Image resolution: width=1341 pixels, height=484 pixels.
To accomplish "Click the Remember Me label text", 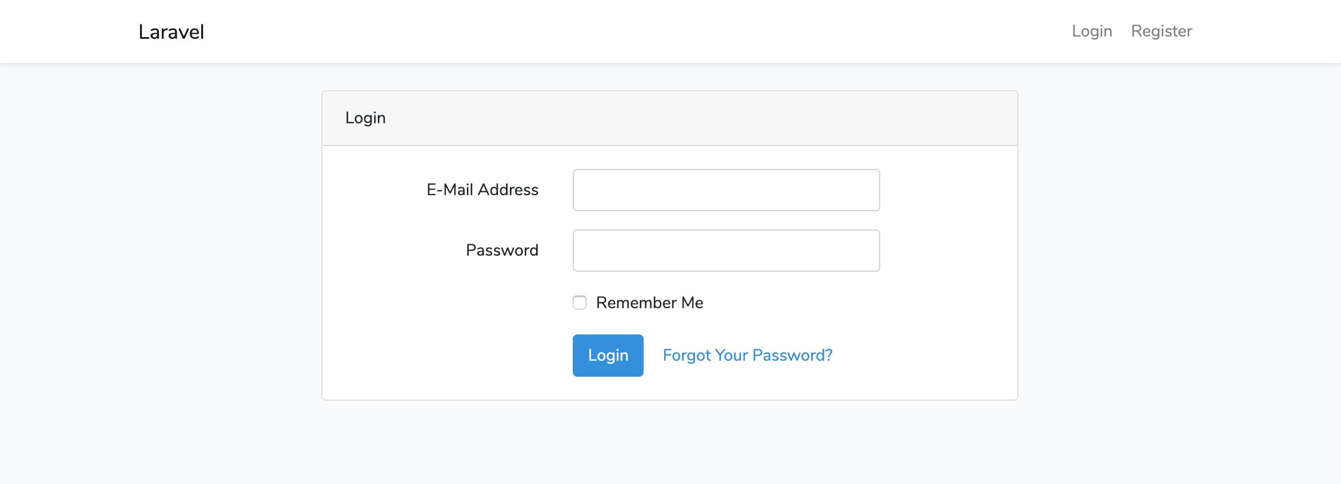I will [649, 302].
